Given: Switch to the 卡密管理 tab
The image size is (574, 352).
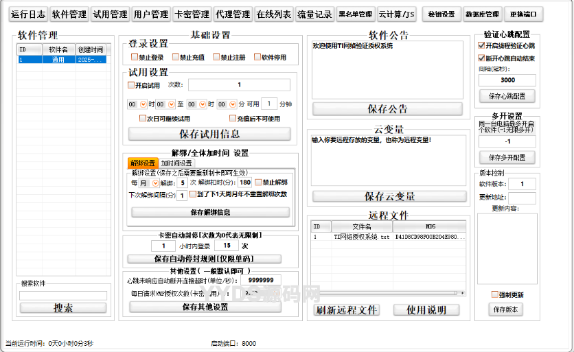Looking at the screenshot, I should 192,14.
